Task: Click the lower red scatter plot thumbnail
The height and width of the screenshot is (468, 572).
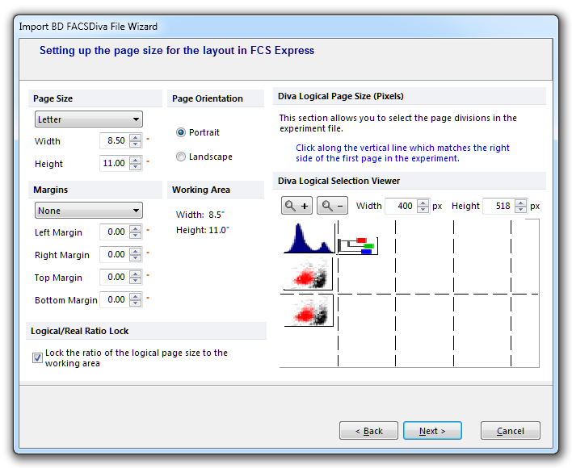Action: [x=308, y=311]
